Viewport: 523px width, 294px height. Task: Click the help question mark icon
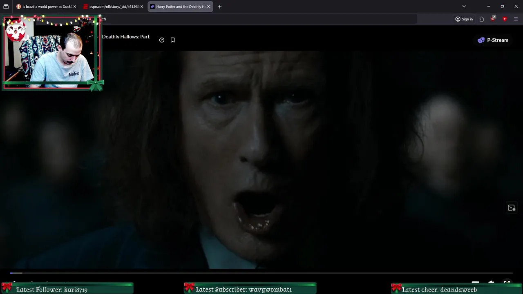click(162, 40)
